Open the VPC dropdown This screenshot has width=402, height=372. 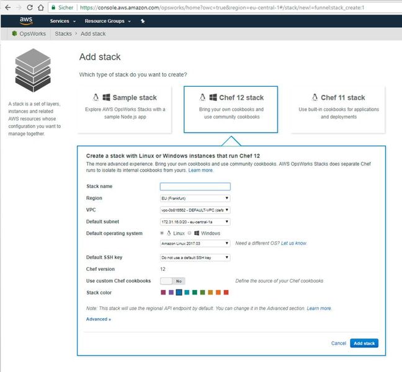tap(195, 210)
